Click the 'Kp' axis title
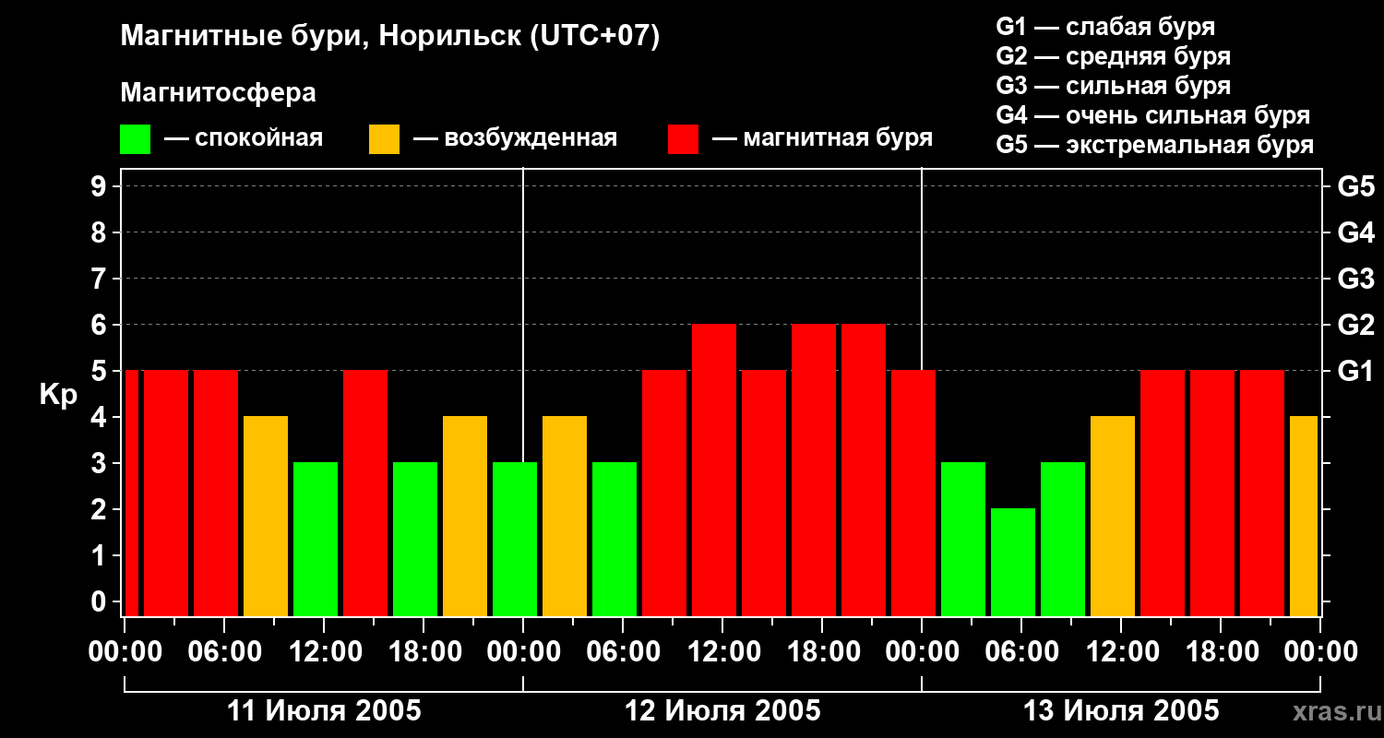This screenshot has width=1384, height=738. tap(59, 395)
